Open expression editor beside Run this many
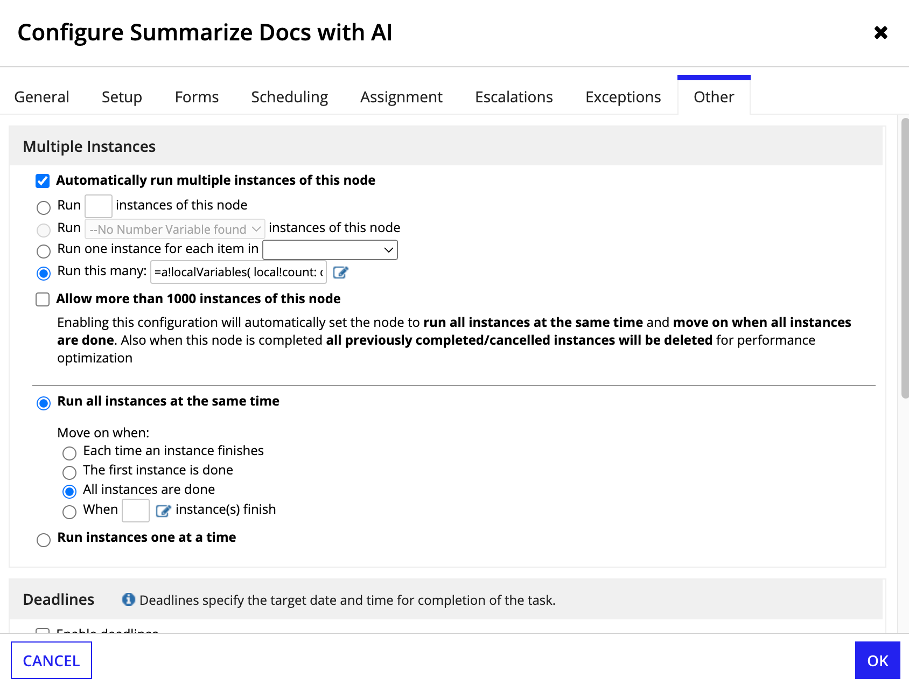This screenshot has height=684, width=909. coord(340,273)
